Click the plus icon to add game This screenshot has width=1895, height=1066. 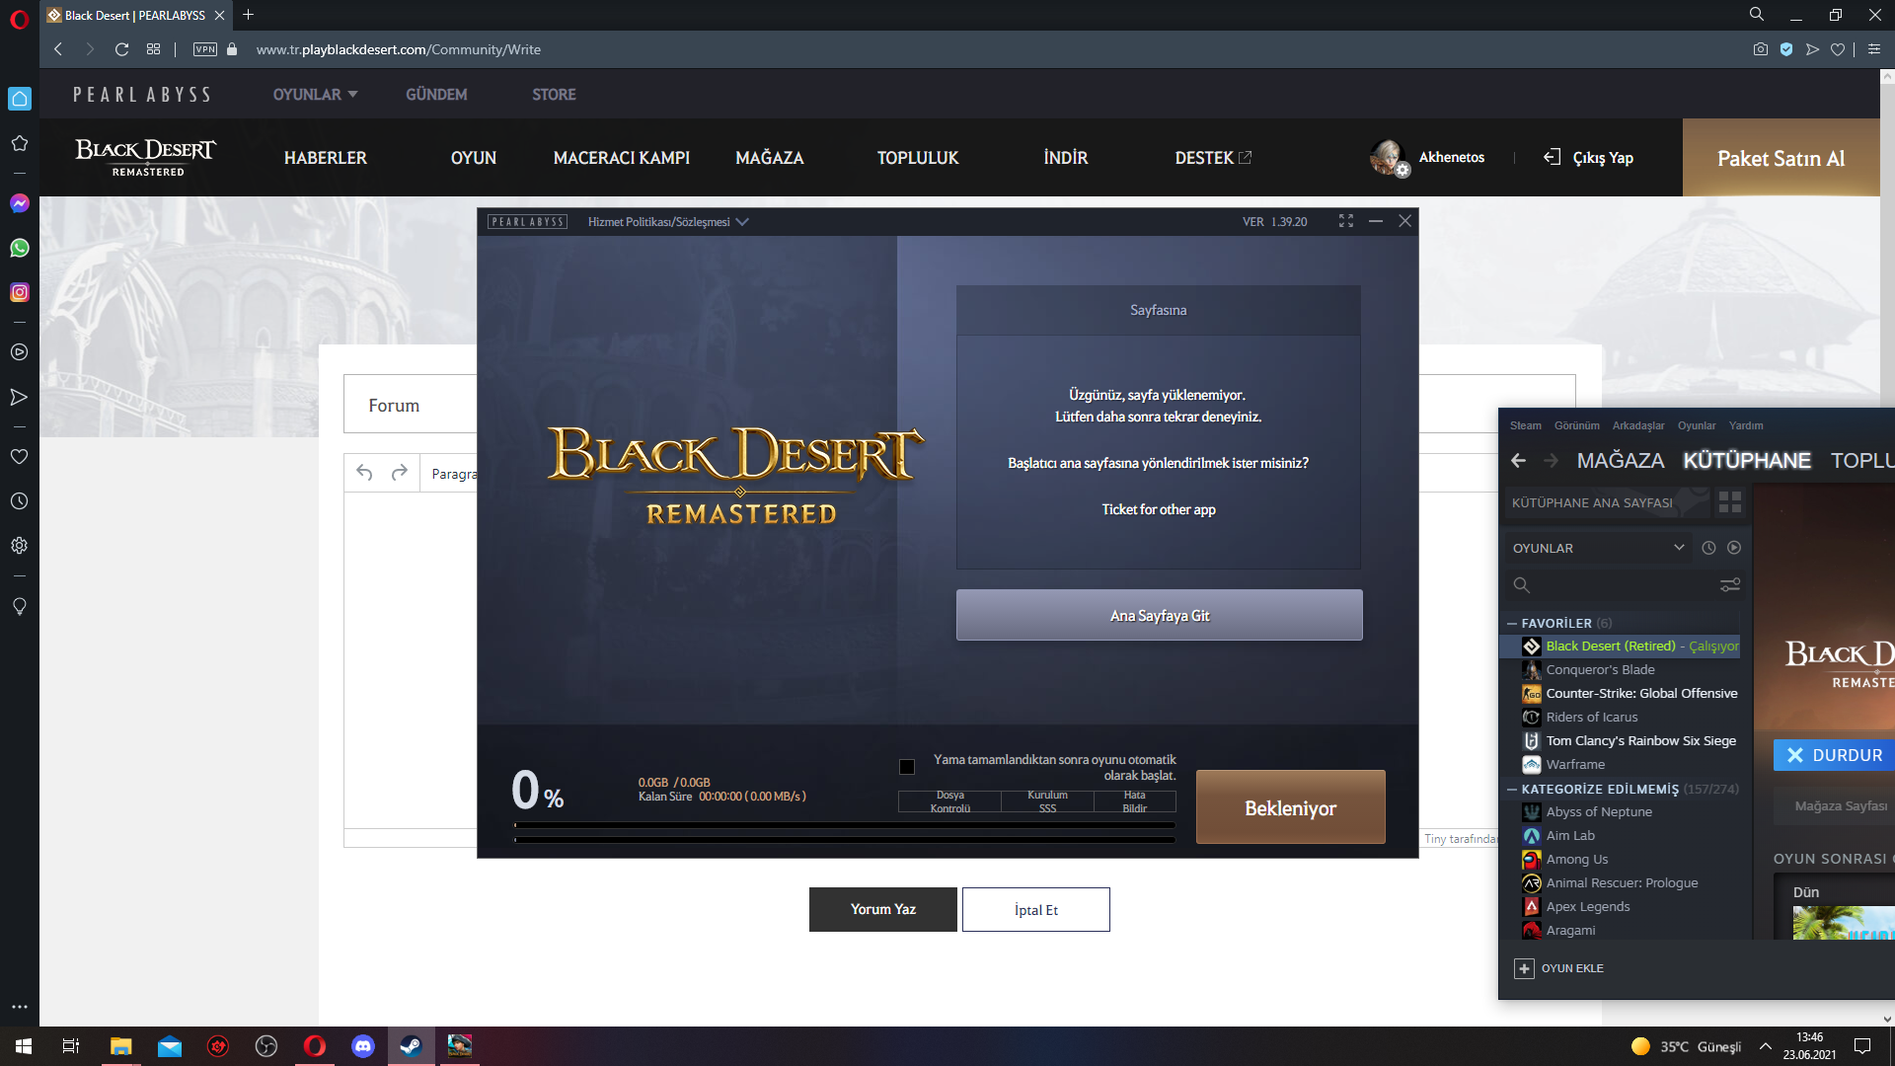click(1525, 968)
